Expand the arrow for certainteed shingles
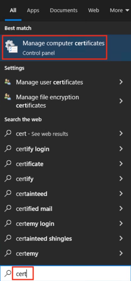Viewport: 131px width, 281px height. click(x=121, y=238)
